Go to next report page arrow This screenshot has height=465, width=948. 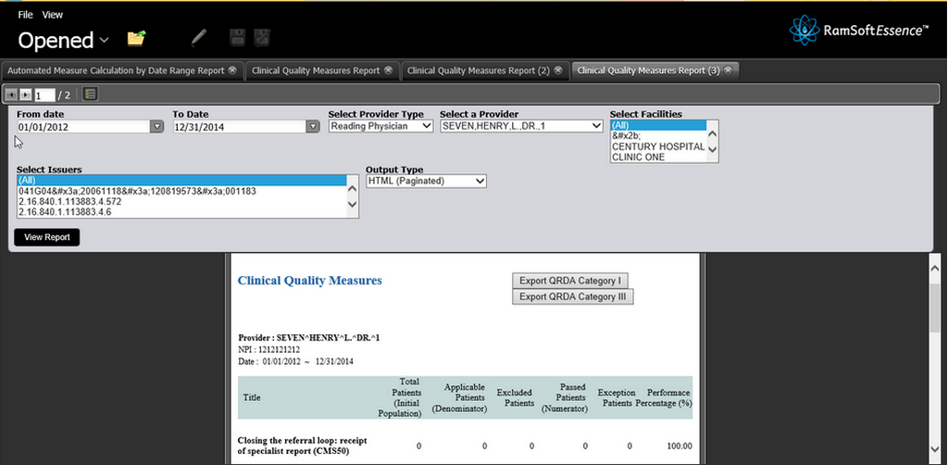[26, 94]
